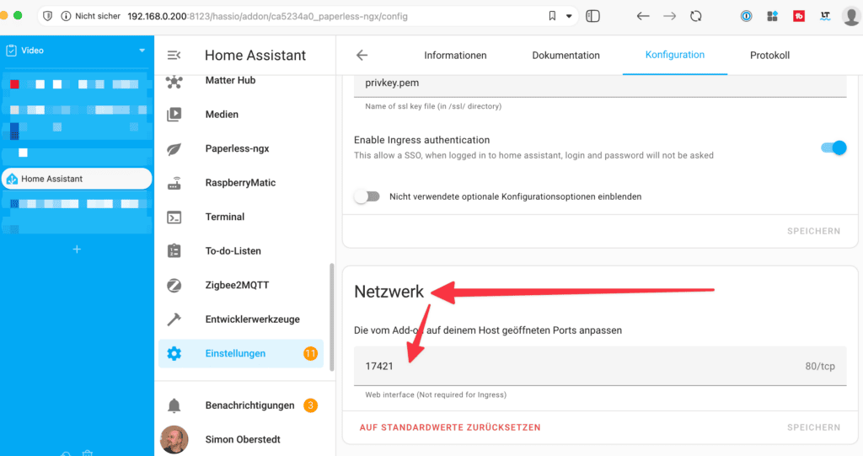The width and height of the screenshot is (863, 456).
Task: Switch to the Dokumentation tab
Action: click(566, 55)
